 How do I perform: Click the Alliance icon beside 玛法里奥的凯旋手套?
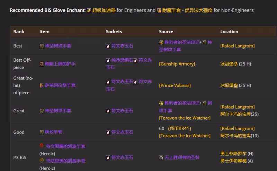point(42,160)
